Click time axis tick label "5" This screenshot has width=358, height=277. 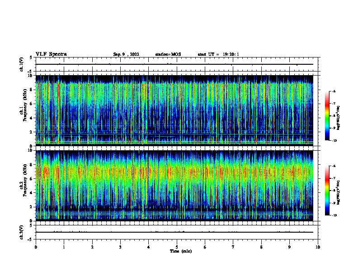pyautogui.click(x=177, y=247)
